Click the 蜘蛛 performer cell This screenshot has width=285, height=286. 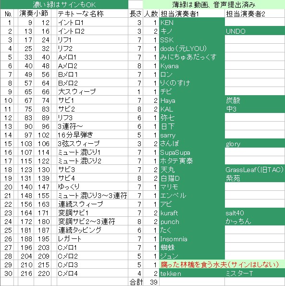(192, 248)
